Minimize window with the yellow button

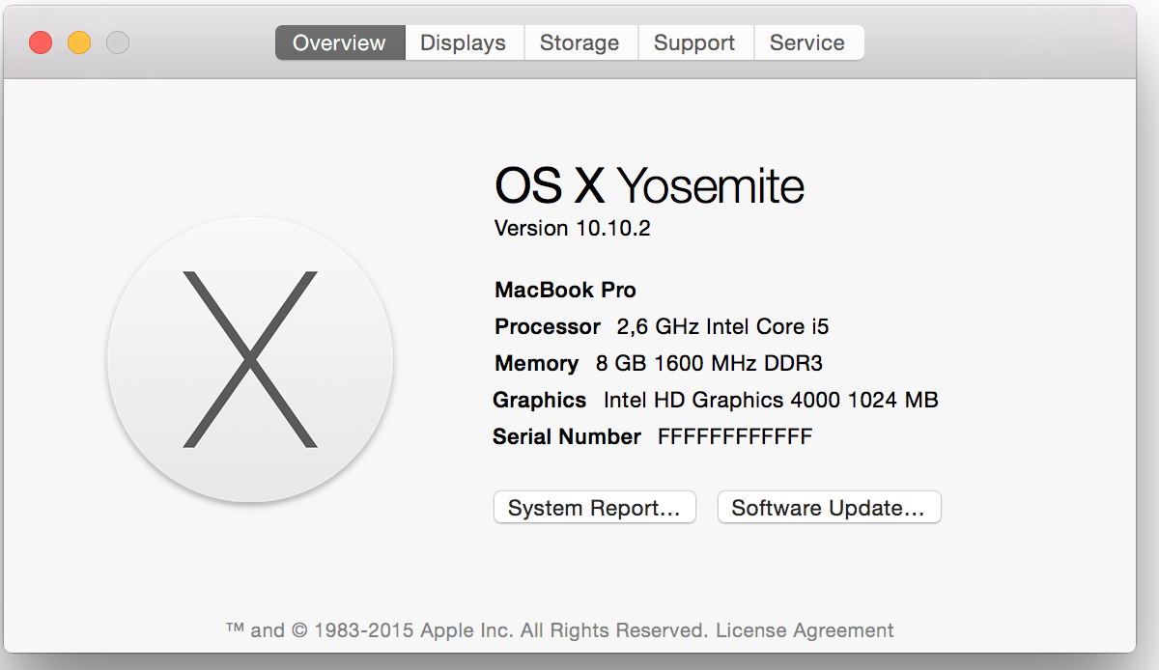[x=79, y=42]
